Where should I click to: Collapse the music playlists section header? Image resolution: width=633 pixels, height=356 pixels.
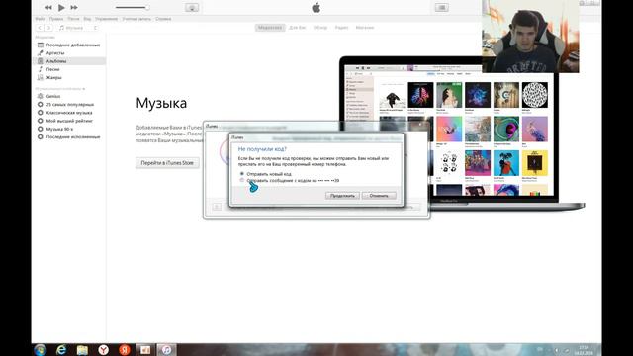[59, 89]
